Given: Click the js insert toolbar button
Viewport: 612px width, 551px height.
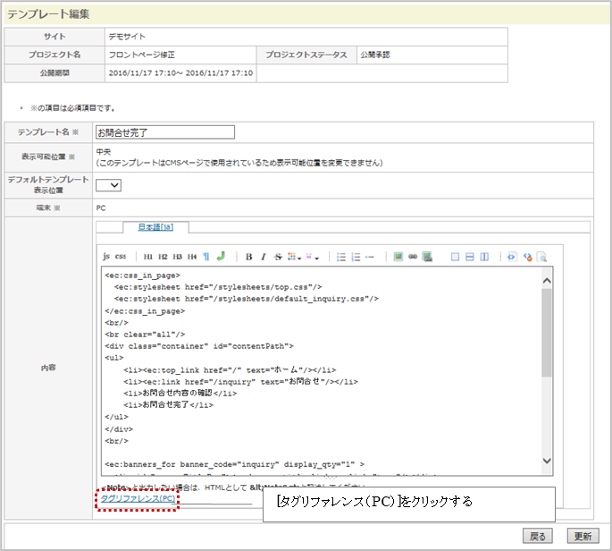Looking at the screenshot, I should point(107,256).
